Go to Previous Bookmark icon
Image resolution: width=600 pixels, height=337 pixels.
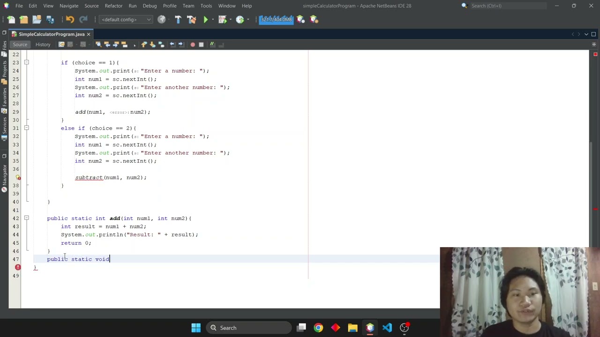coord(144,44)
